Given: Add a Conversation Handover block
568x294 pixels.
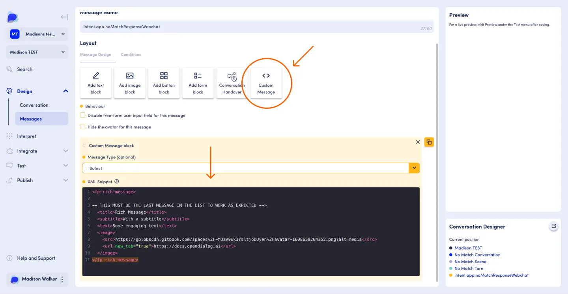Looking at the screenshot, I should (x=232, y=82).
